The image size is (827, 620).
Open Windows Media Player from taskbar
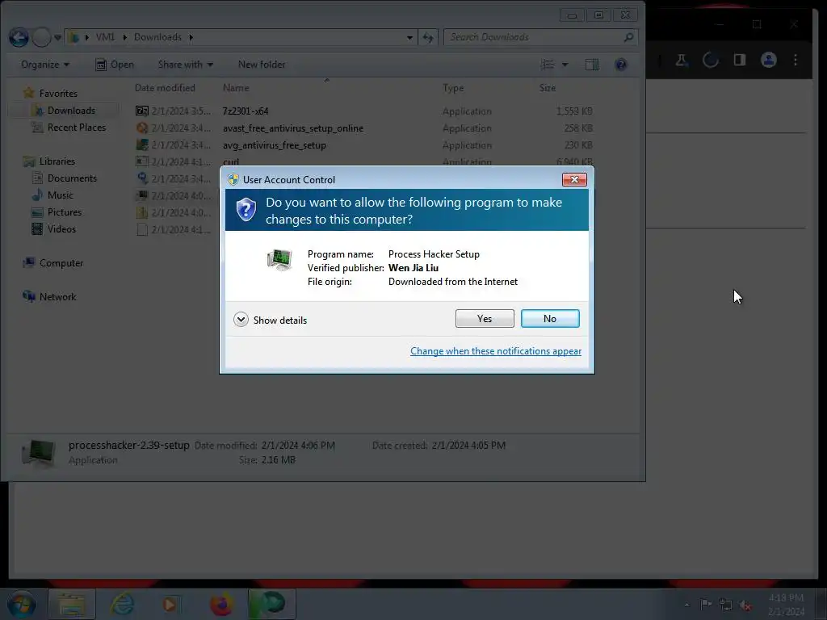click(170, 604)
